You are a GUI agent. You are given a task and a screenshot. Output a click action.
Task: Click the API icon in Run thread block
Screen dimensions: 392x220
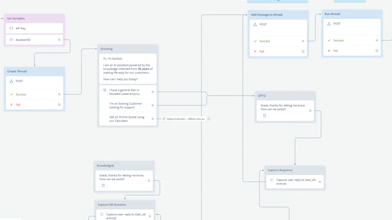329,24
